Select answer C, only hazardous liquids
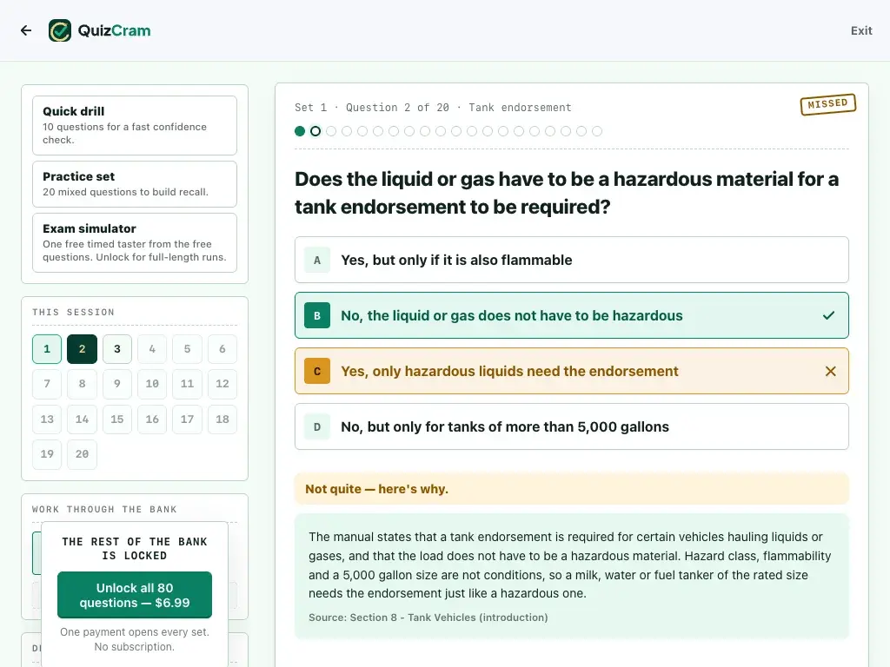Image resolution: width=890 pixels, height=667 pixels. [x=572, y=371]
